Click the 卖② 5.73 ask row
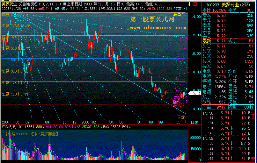 [x=228, y=31]
